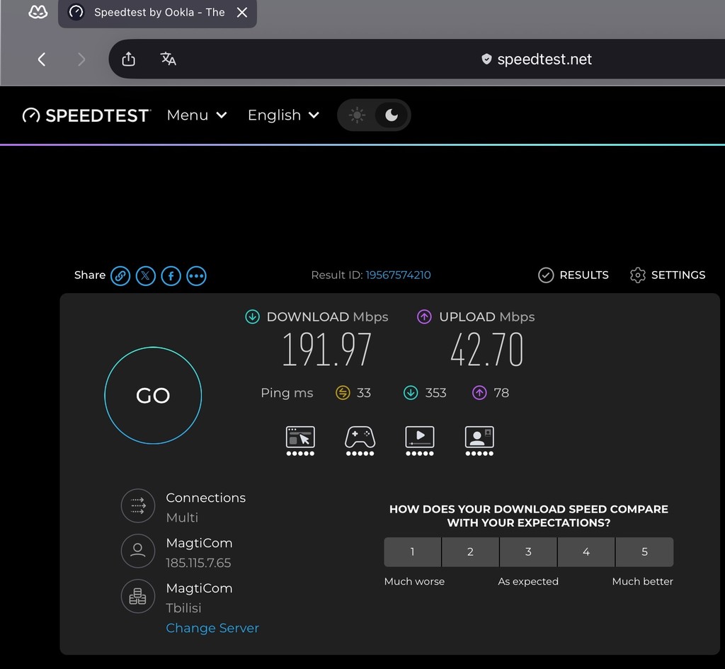Start test with GO button
The width and height of the screenshot is (725, 669).
153,395
